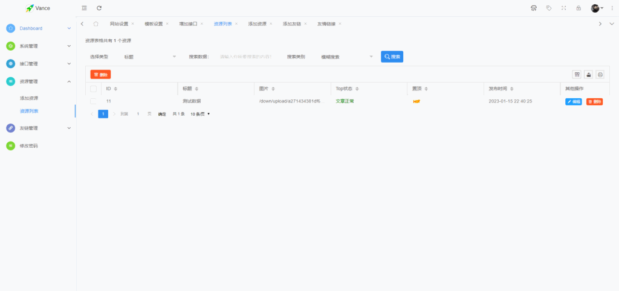Toggle the select-all checkbox in the table header
619x291 pixels.
coord(93,89)
